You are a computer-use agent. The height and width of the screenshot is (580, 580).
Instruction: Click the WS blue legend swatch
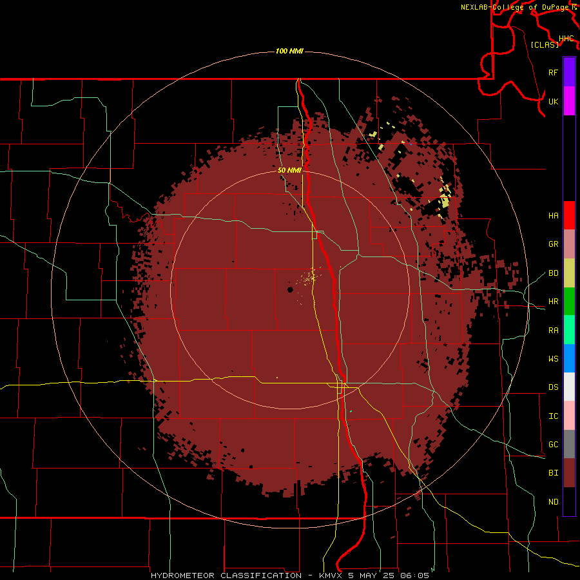[569, 358]
